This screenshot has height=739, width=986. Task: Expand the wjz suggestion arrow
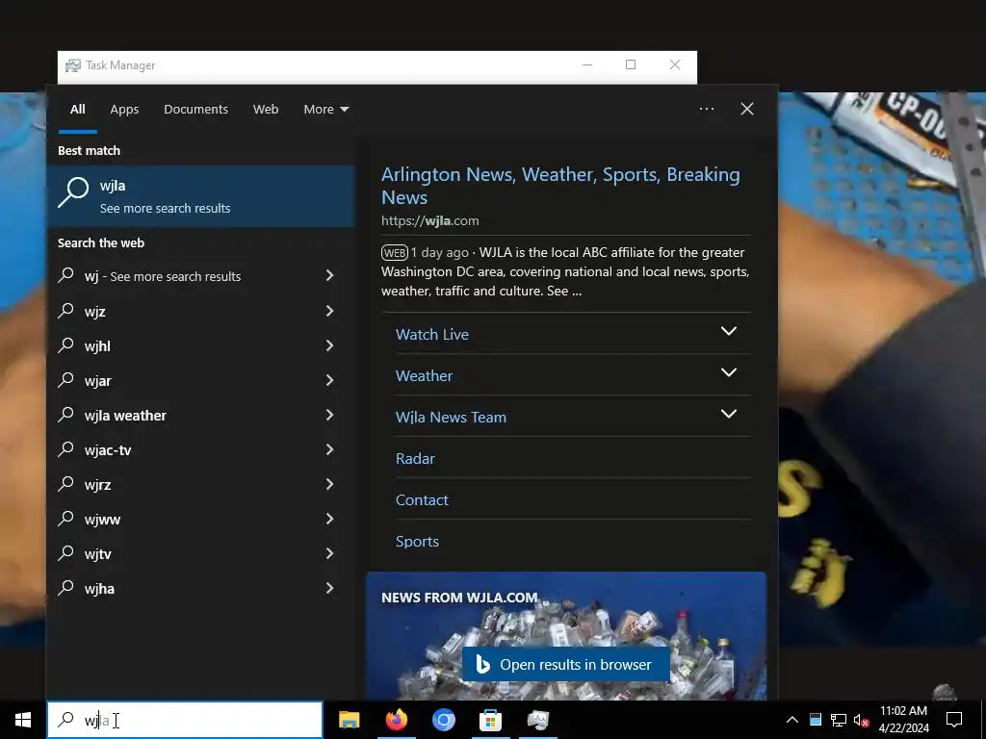pos(329,311)
